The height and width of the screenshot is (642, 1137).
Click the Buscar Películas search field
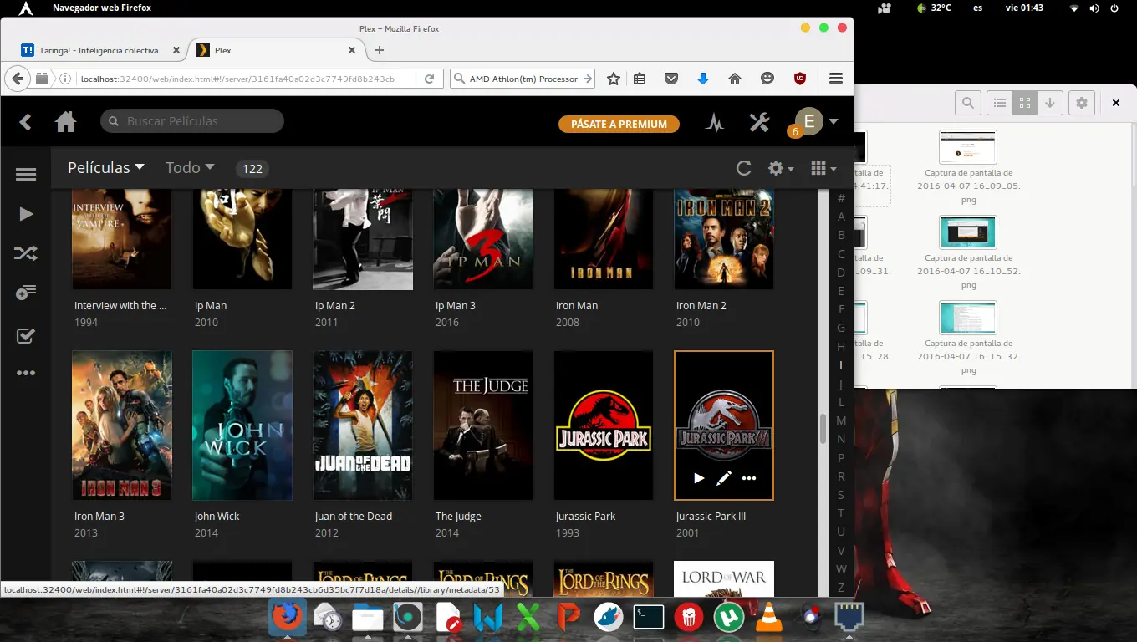192,121
